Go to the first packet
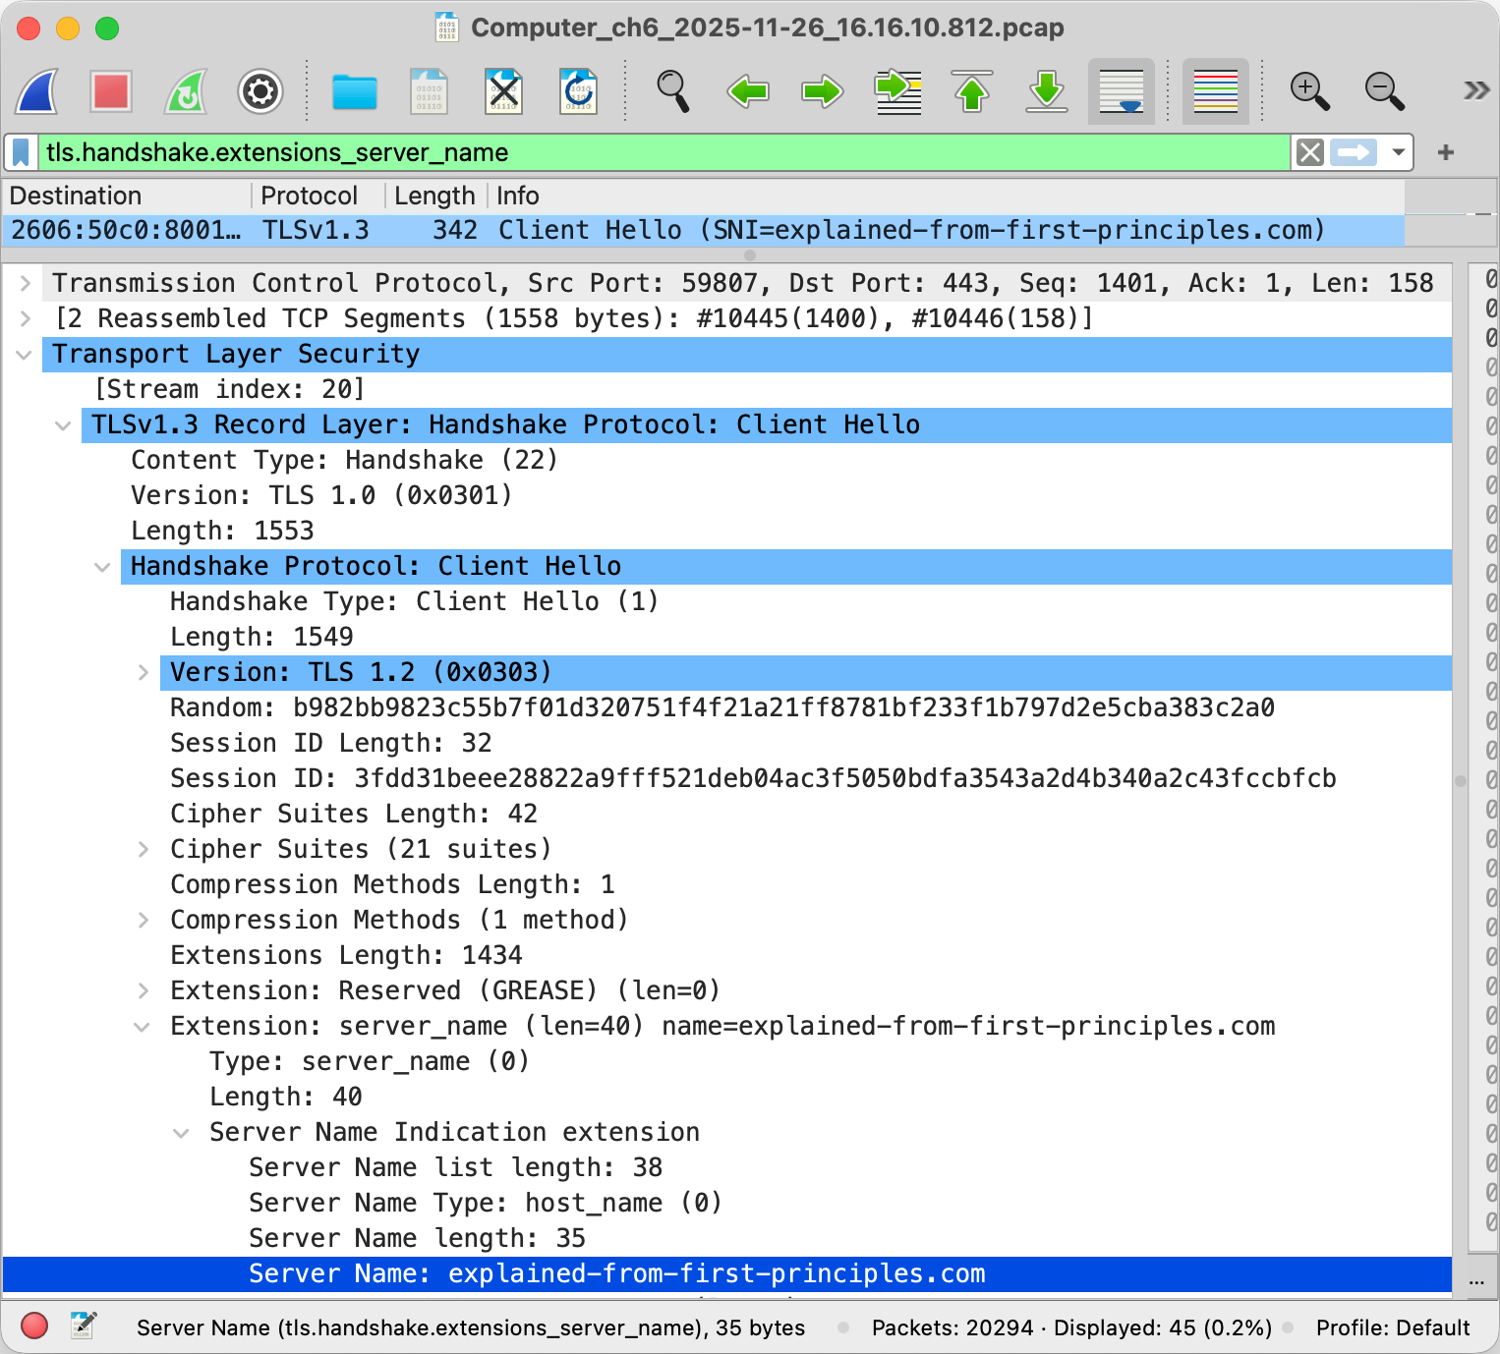1500x1354 pixels. [972, 92]
